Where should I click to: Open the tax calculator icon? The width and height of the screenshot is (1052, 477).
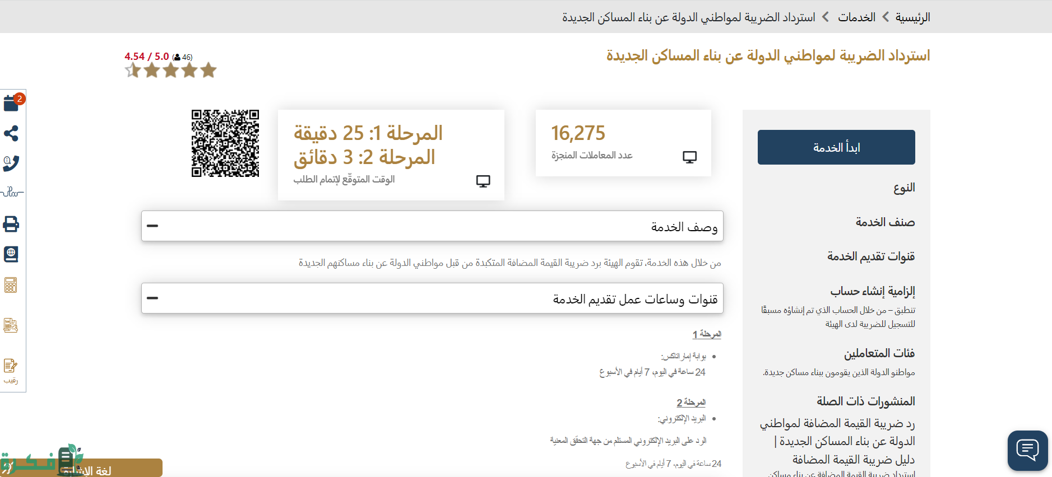pyautogui.click(x=11, y=285)
